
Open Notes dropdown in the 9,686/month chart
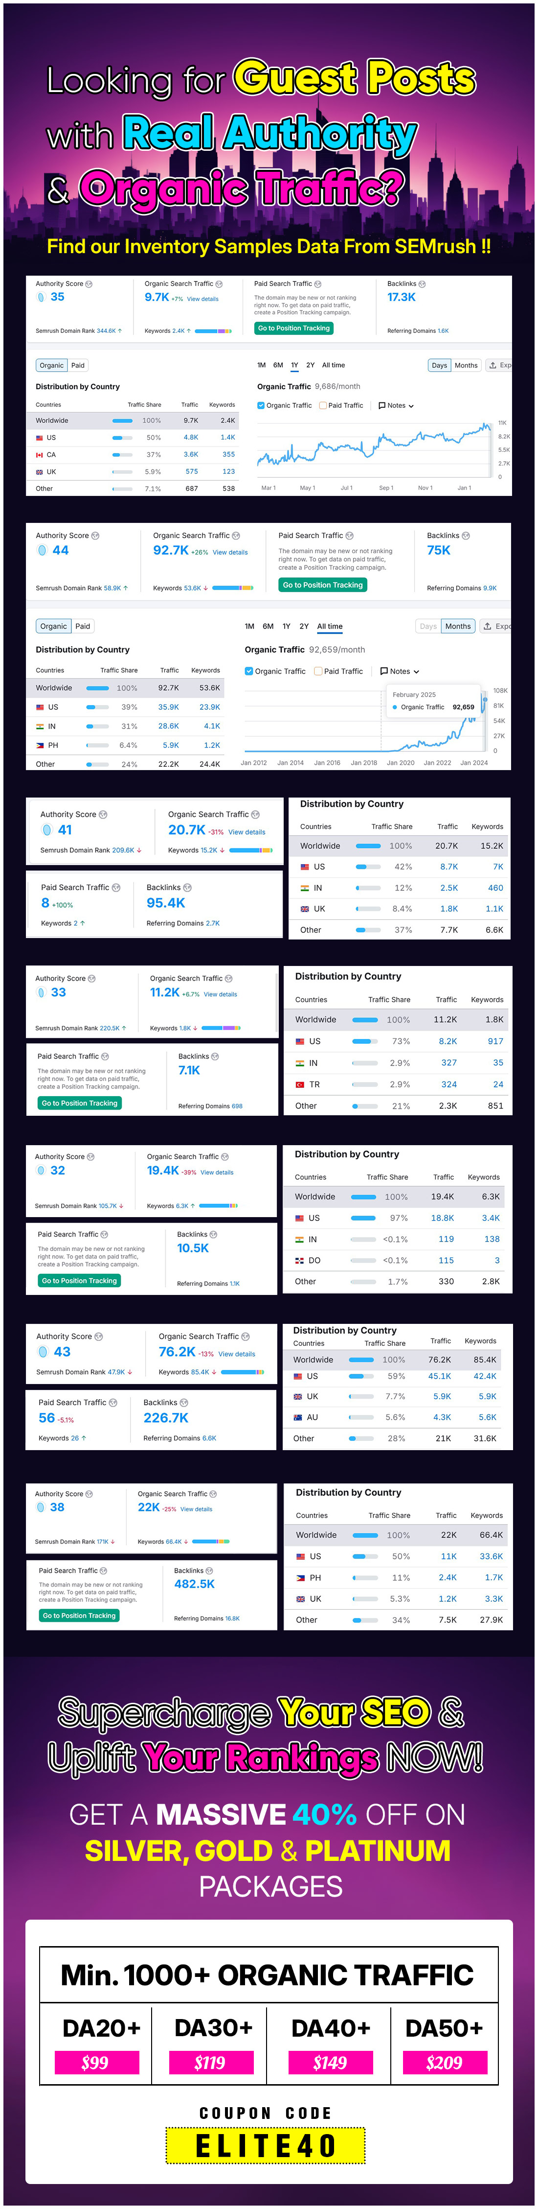pos(396,405)
